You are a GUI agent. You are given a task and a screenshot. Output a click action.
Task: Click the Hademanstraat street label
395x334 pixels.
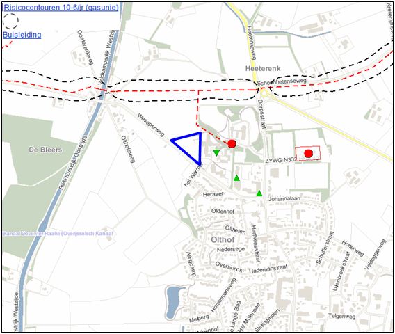coord(268,269)
